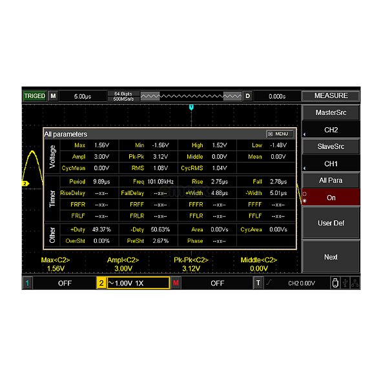The image size is (381, 381).
Task: Click the USB connection icon
Action: (345, 283)
